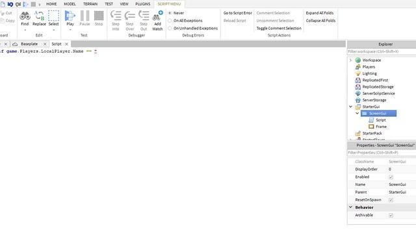The image size is (416, 234).
Task: Click Expand All Folds
Action: coord(320,13)
